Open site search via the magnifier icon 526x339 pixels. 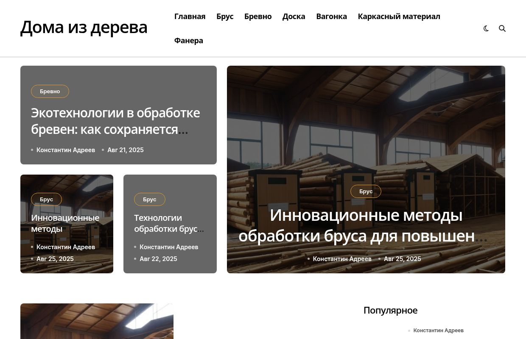click(502, 28)
